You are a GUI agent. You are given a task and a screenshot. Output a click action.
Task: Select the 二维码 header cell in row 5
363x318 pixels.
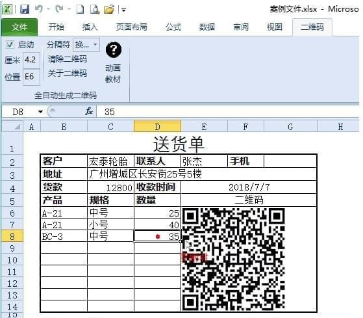point(249,200)
